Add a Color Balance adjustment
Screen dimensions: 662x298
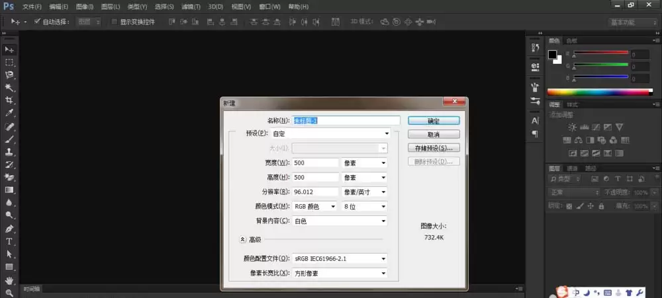coord(579,140)
